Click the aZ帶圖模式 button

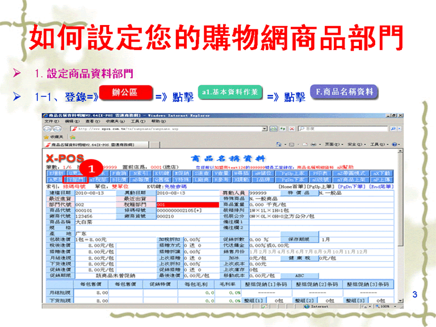point(351,173)
